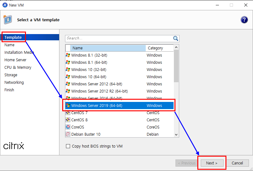Select Windows Server 2019 (64-bit) name
This screenshot has height=171, width=253.
click(x=97, y=105)
